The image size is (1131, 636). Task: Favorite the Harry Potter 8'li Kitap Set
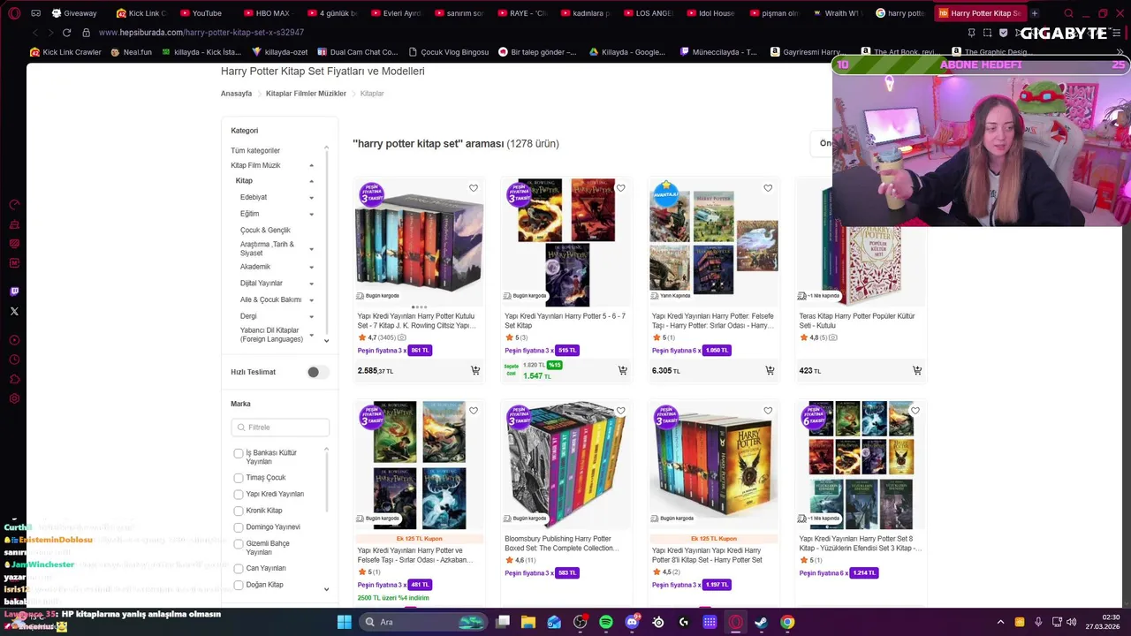(x=768, y=411)
